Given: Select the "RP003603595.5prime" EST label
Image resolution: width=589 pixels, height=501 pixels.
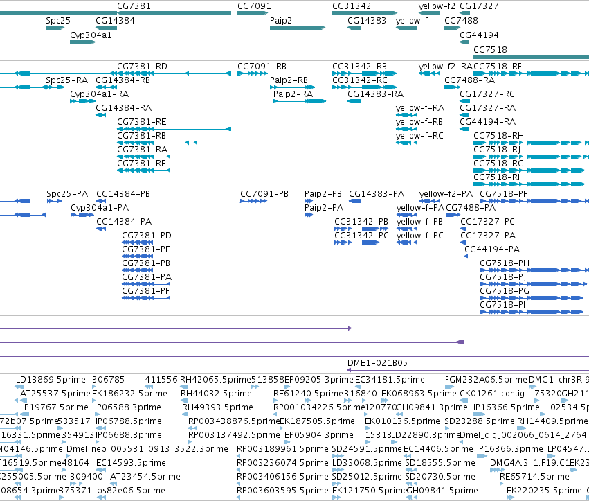Looking at the screenshot, I should tap(282, 491).
